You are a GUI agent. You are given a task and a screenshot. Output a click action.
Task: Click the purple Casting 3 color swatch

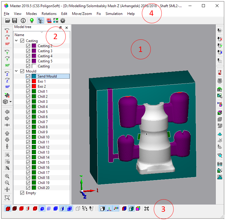click(x=34, y=51)
